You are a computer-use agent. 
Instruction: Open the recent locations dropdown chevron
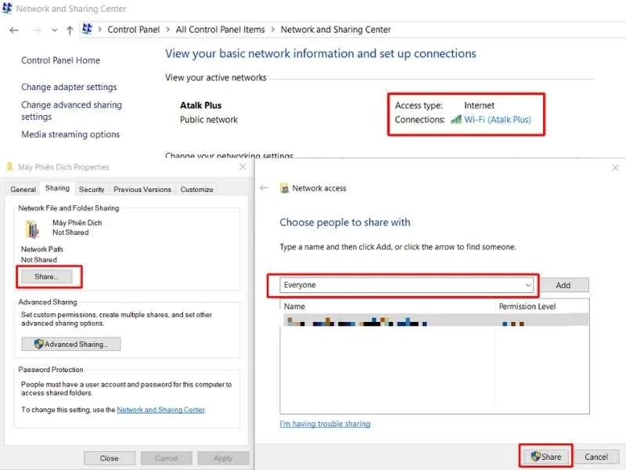click(x=54, y=30)
